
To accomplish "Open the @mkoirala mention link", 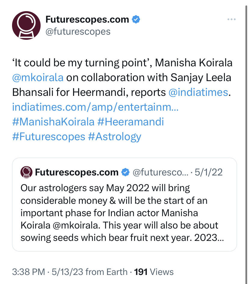I will coord(38,77).
